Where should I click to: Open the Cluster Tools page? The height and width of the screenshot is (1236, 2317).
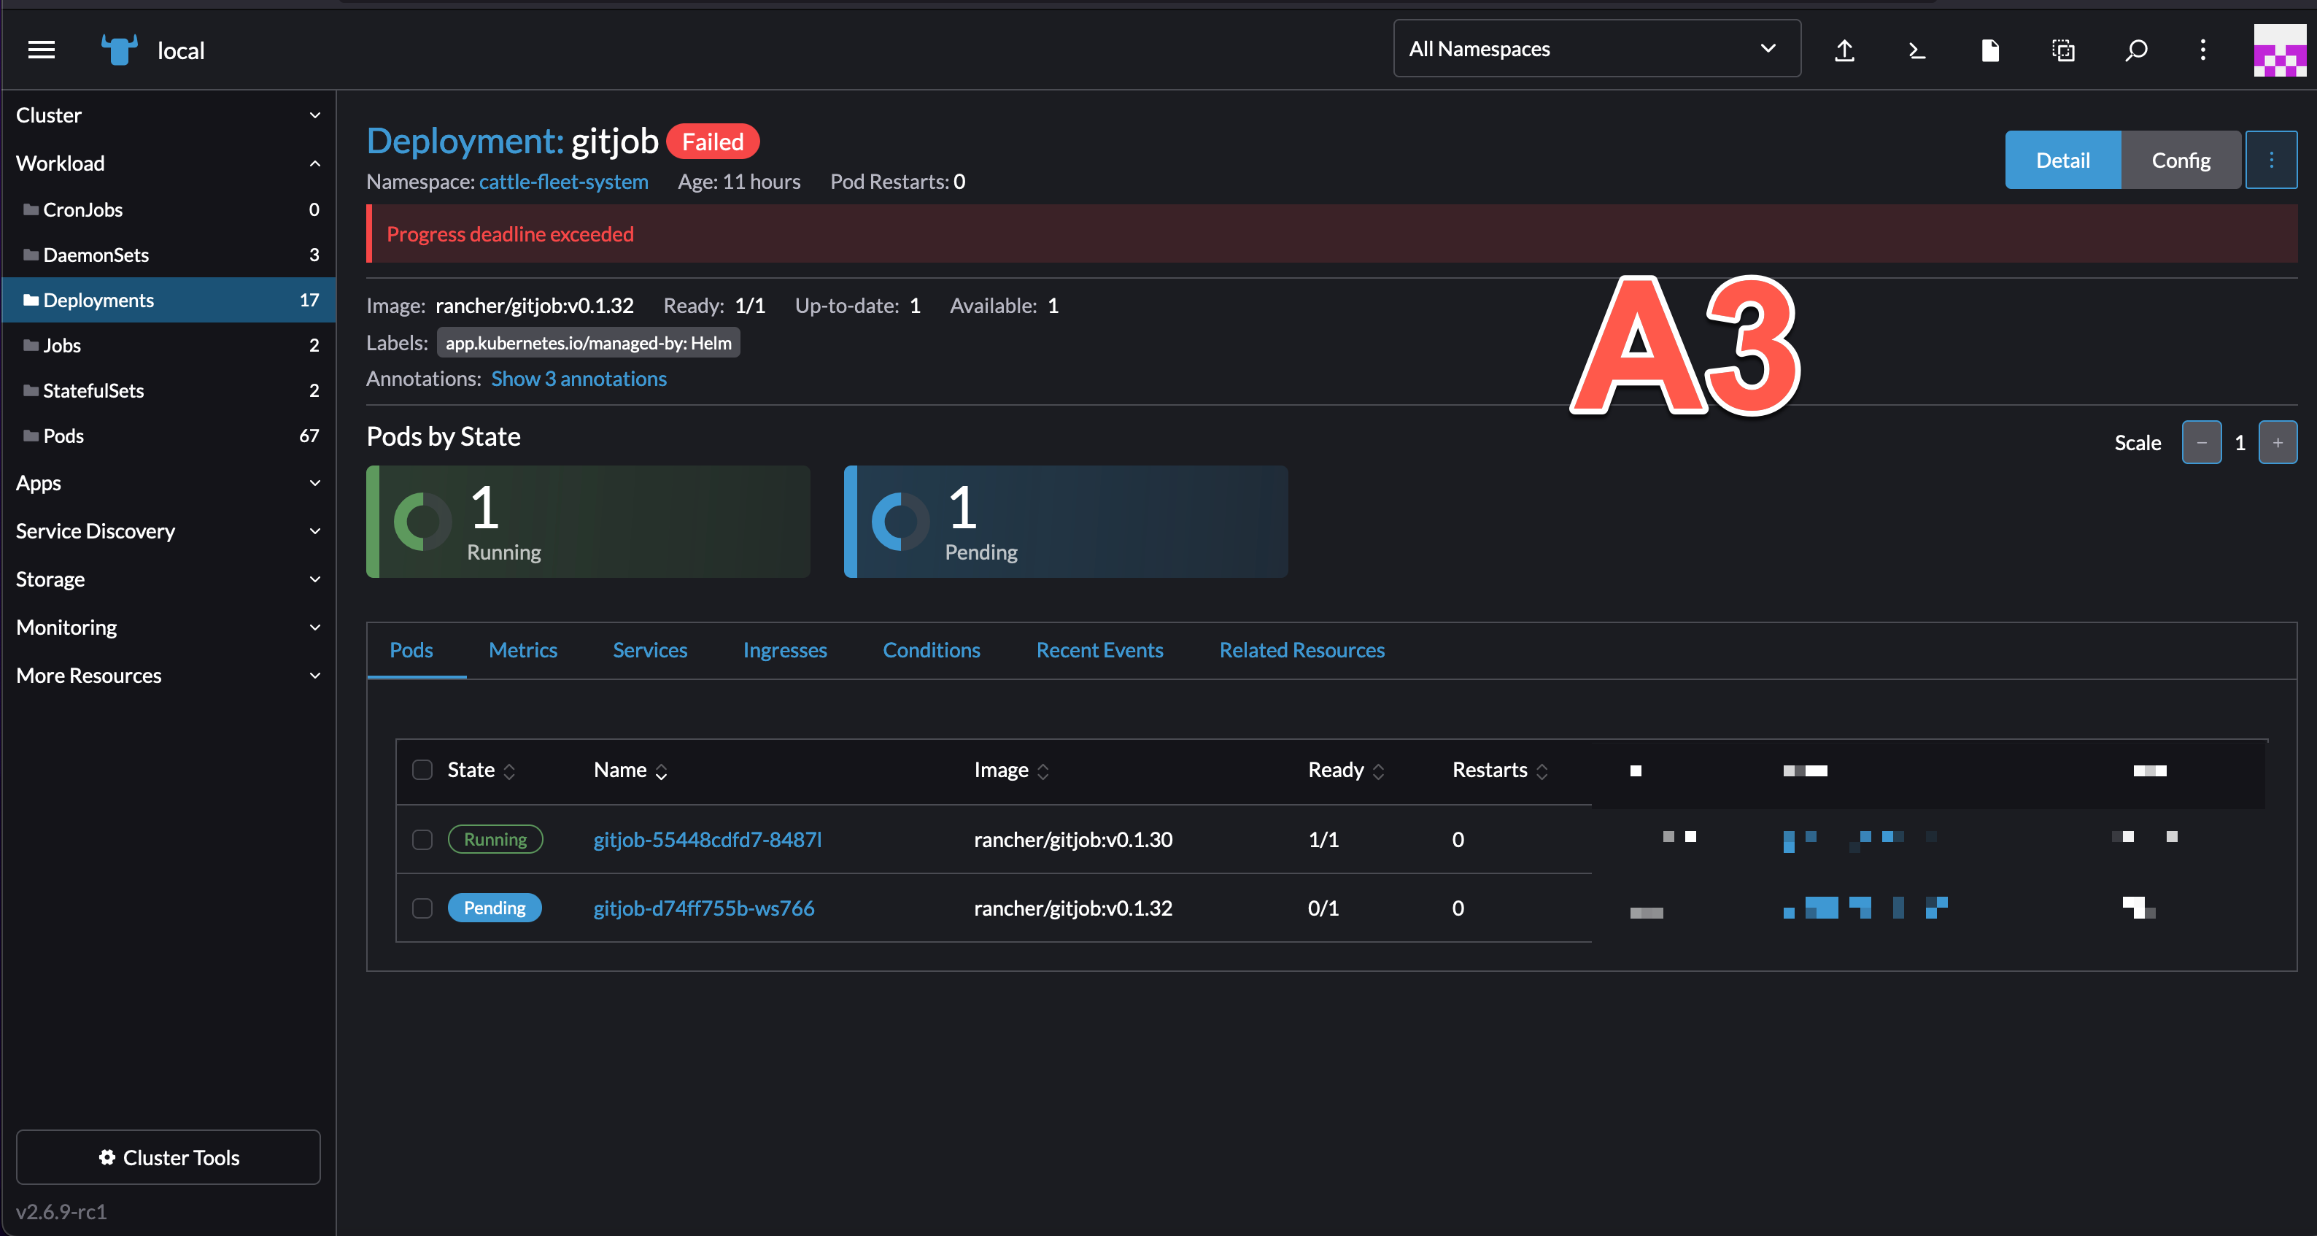tap(167, 1157)
